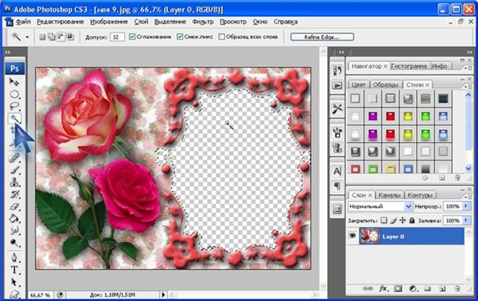478x301 pixels.
Task: Select the Eraser tool
Action: pyautogui.click(x=14, y=206)
